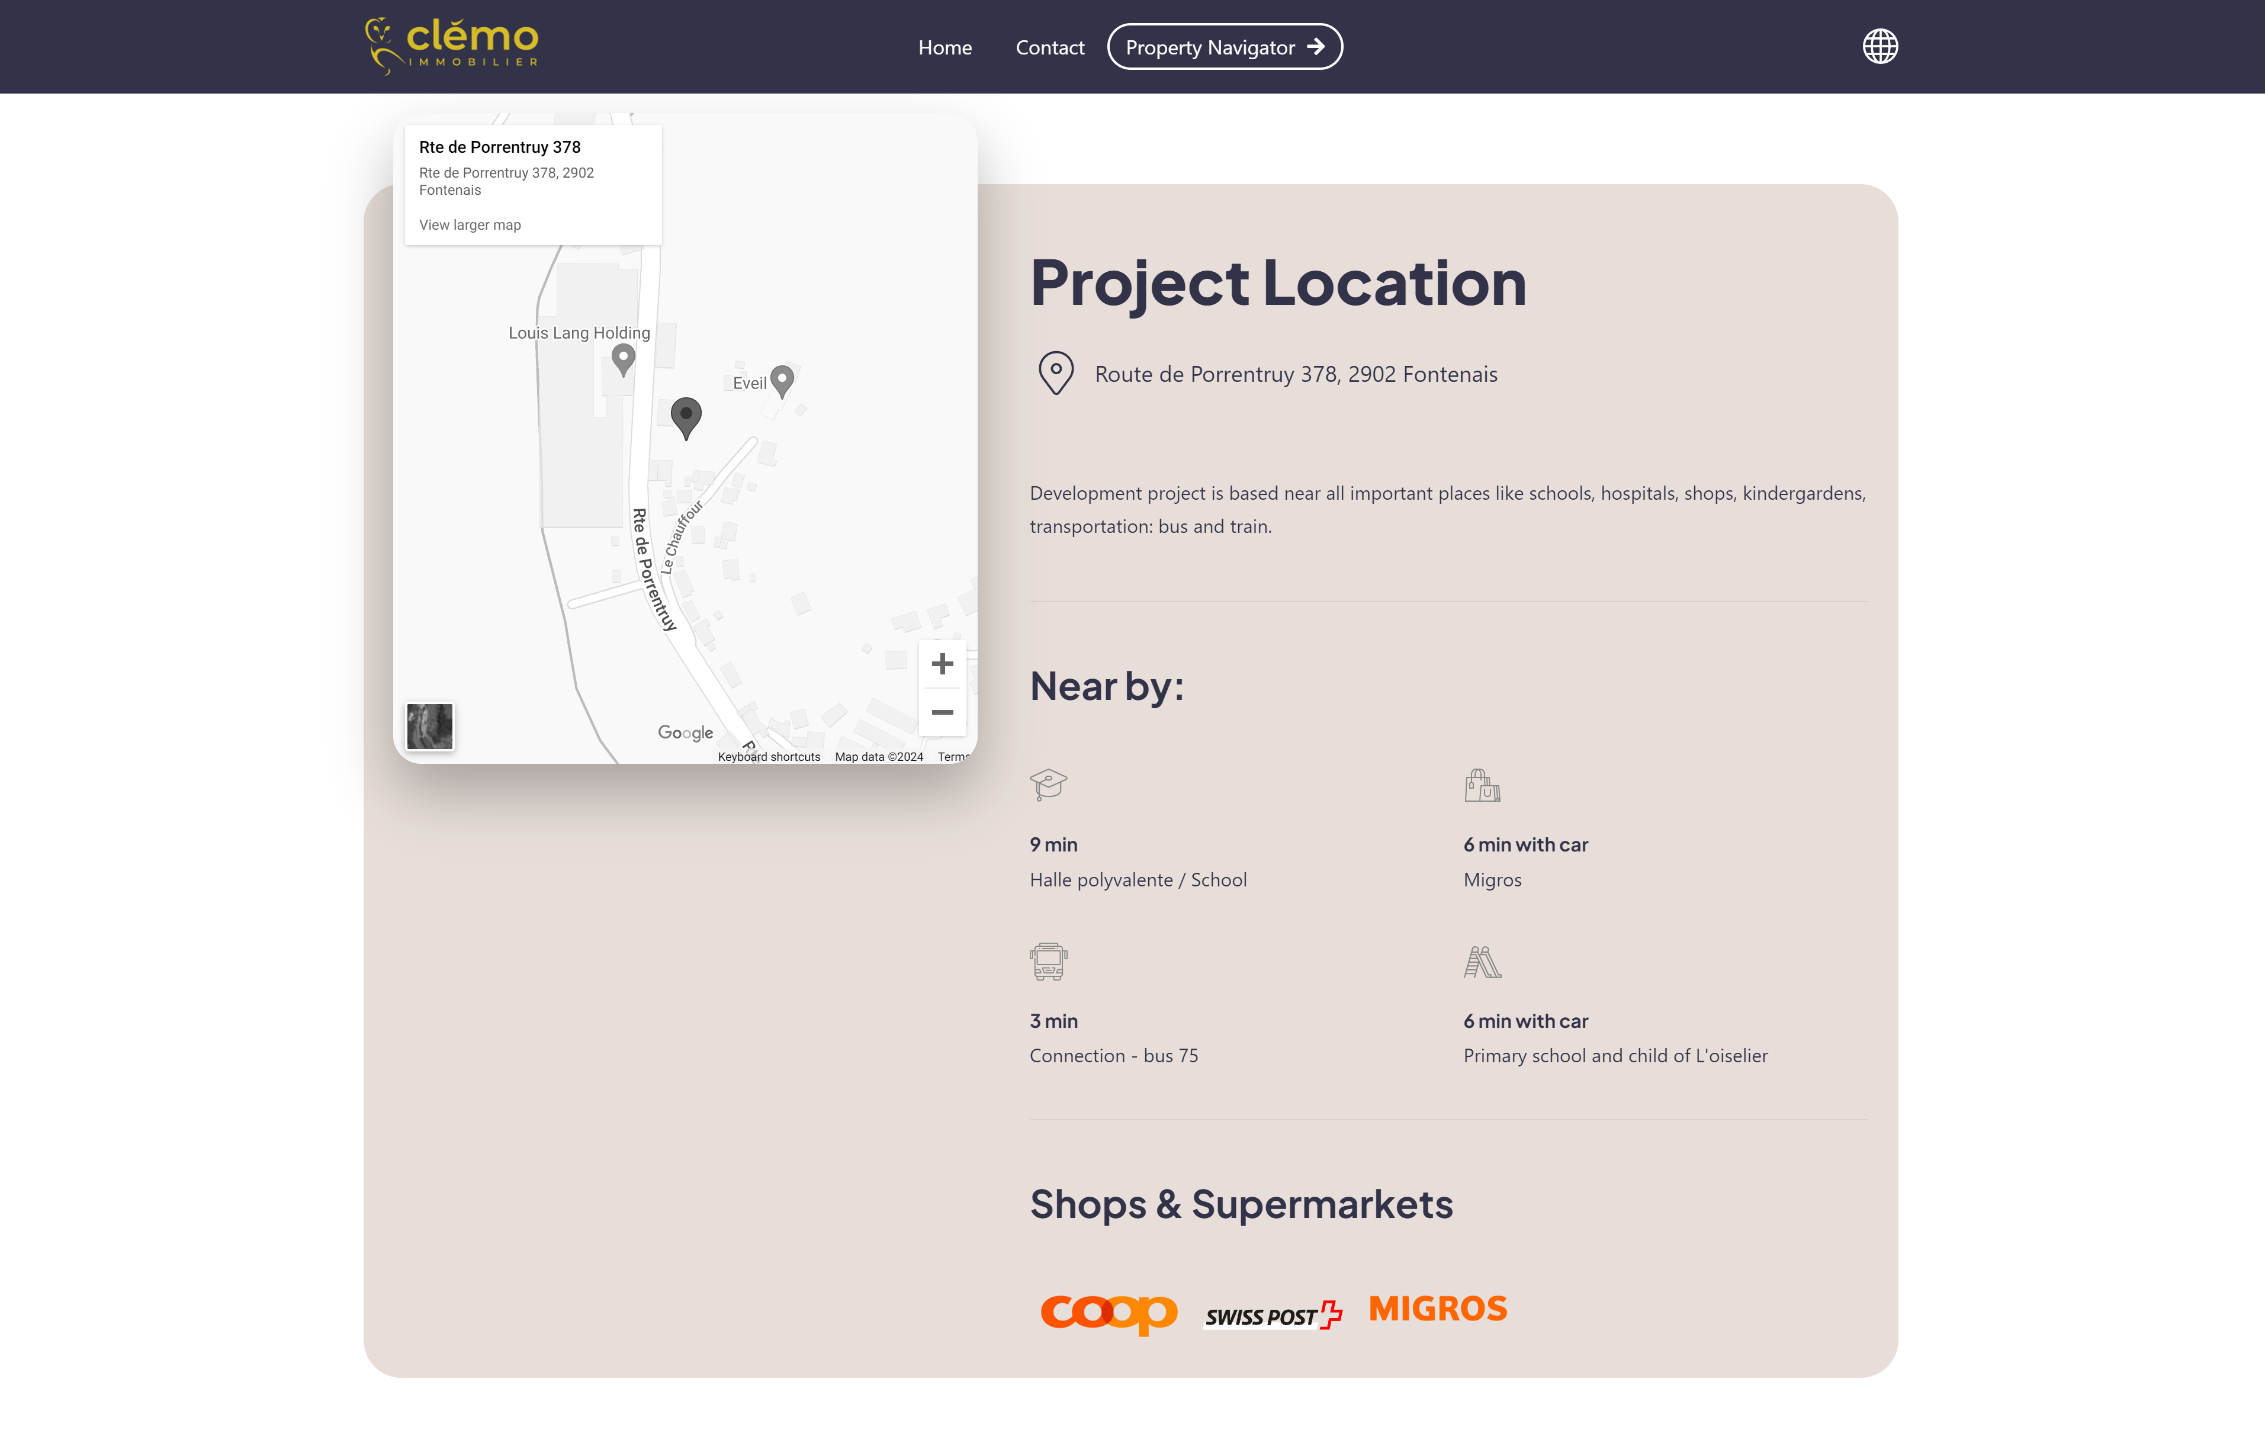This screenshot has width=2265, height=1443.
Task: Click the globe language selector icon
Action: pyautogui.click(x=1880, y=46)
